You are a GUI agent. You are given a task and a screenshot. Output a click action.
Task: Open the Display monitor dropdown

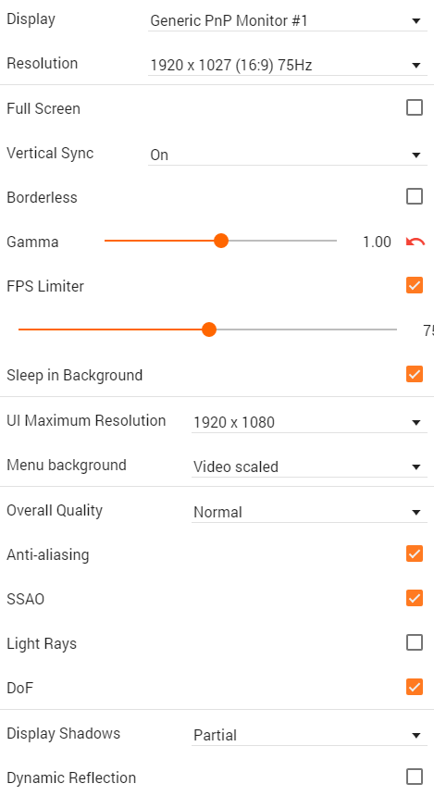pos(287,20)
